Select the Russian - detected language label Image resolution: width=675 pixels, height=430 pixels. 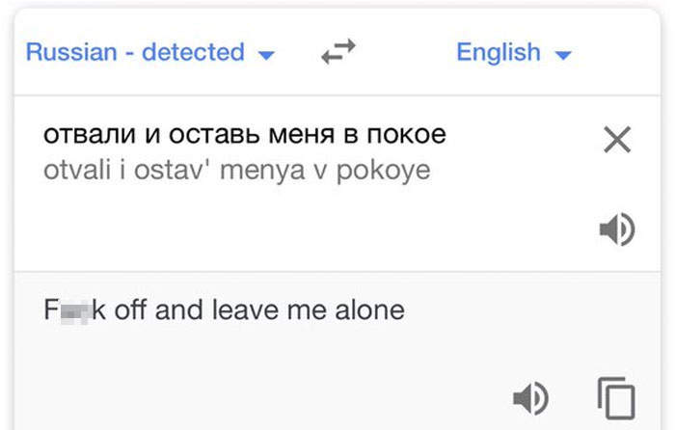(x=135, y=52)
